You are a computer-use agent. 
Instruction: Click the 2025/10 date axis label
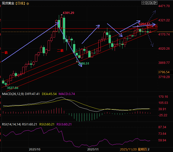tap(34, 149)
